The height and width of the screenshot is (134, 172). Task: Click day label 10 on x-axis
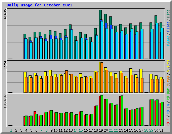coord(55,130)
